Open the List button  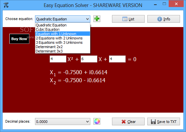click(x=128, y=19)
